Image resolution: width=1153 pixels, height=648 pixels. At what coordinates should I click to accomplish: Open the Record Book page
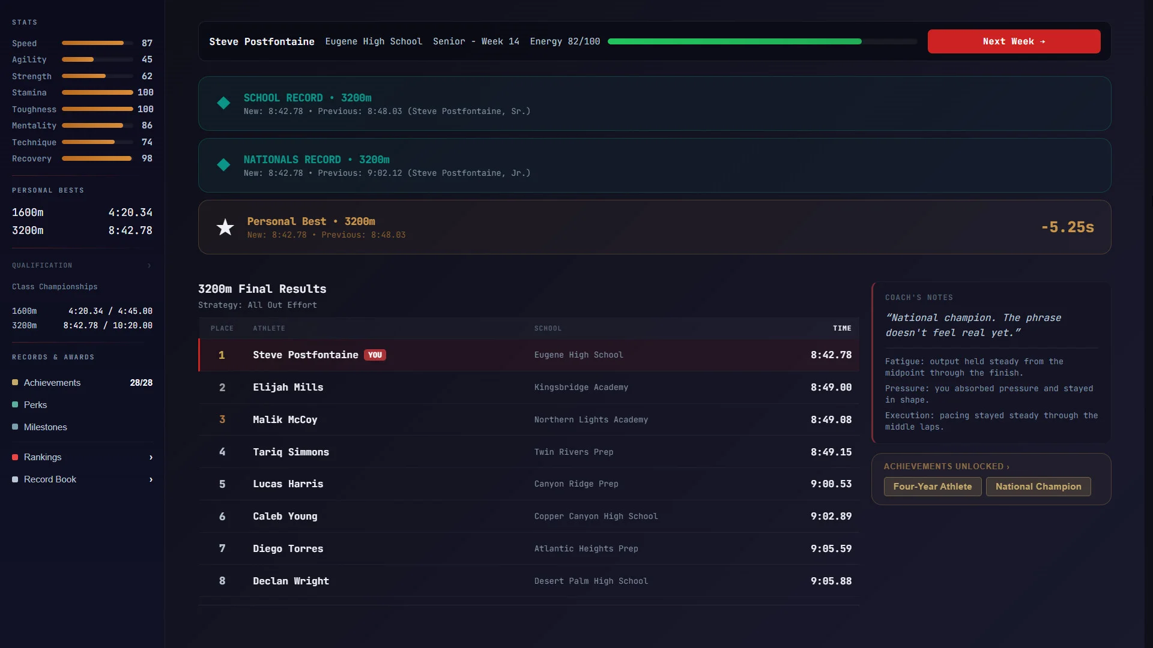click(82, 479)
